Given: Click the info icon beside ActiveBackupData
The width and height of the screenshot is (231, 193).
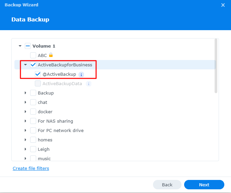Looking at the screenshot, I should (88, 84).
